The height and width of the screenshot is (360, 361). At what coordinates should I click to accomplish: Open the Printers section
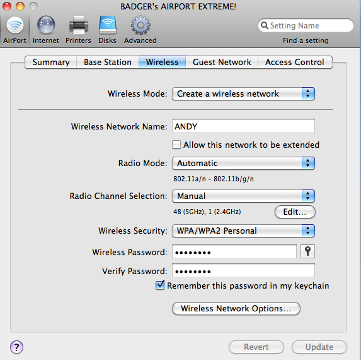click(x=78, y=30)
